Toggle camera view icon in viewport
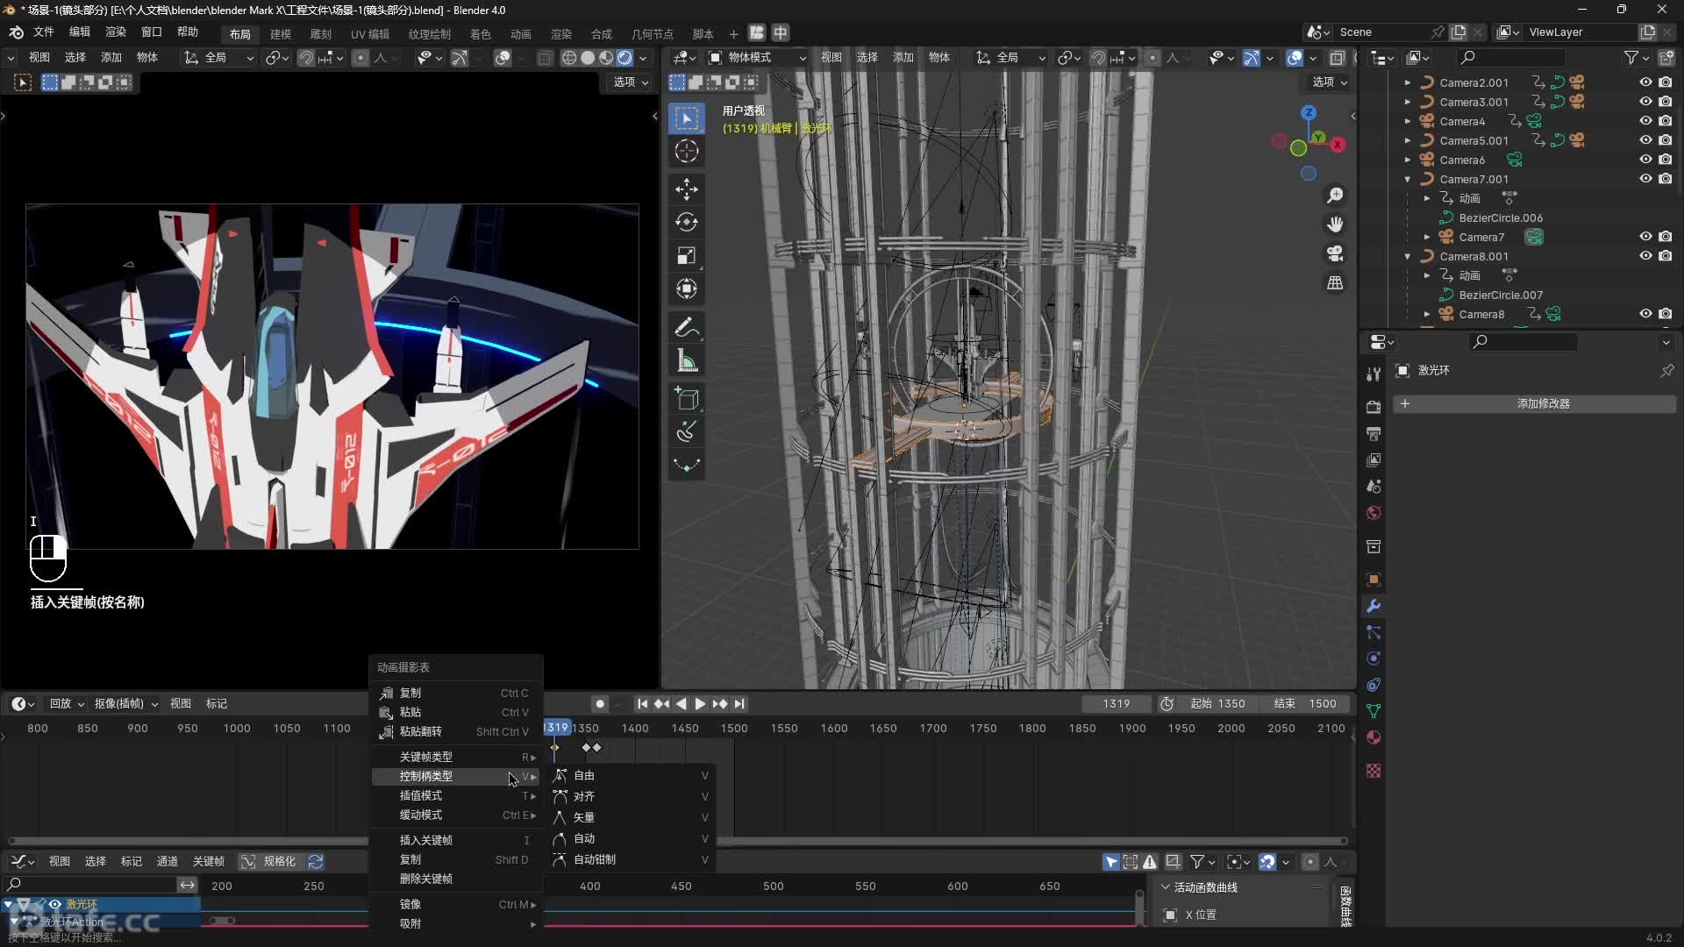 [1335, 253]
